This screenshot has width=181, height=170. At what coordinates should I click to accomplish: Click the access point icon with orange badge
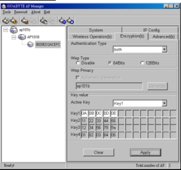tap(14, 21)
